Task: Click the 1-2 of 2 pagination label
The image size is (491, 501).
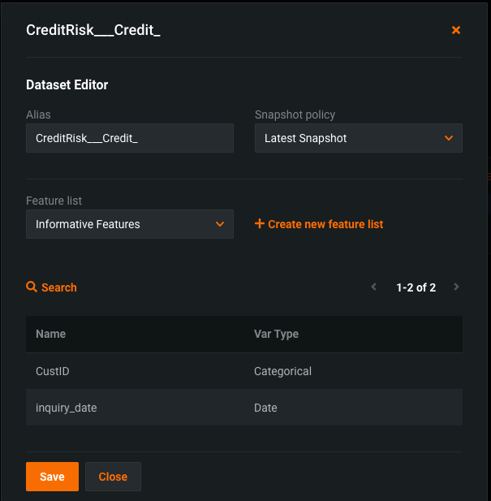Action: click(416, 287)
